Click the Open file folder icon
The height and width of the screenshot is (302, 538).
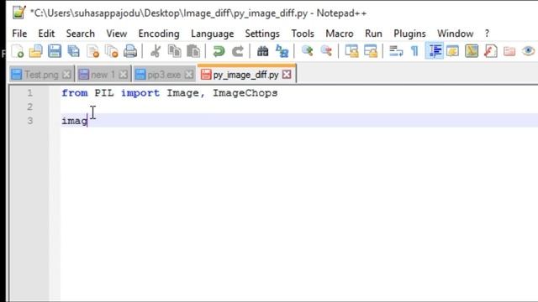pos(35,51)
